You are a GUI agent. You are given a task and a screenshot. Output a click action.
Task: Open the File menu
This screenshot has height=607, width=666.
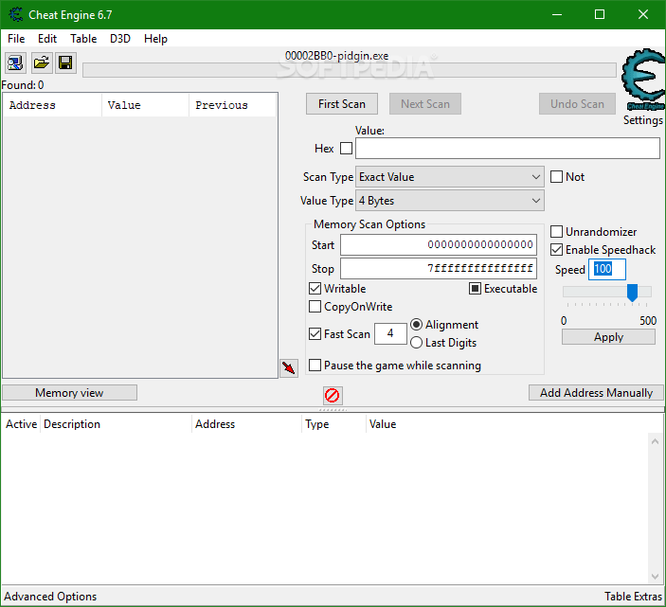coord(16,39)
